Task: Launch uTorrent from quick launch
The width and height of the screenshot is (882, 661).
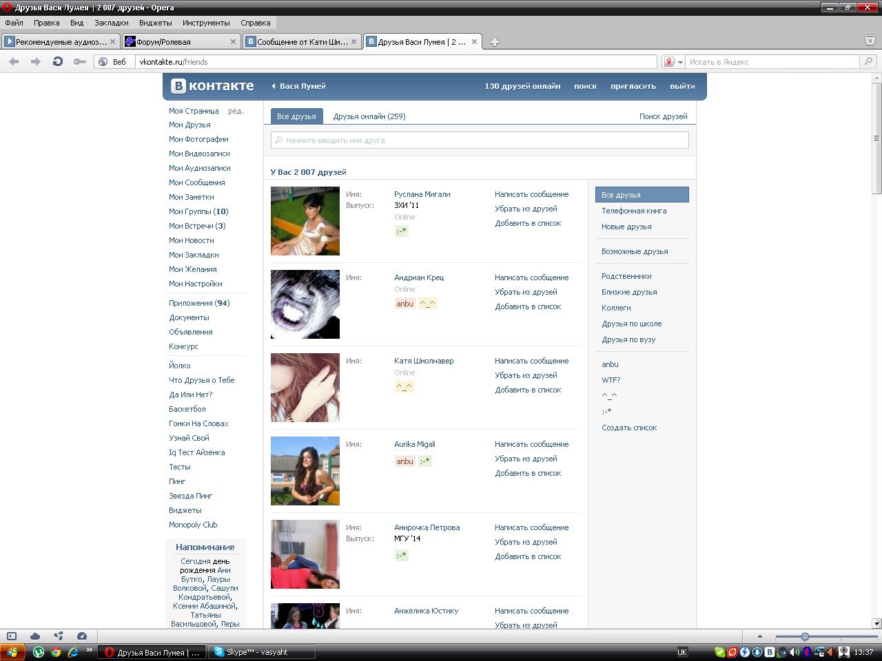Action: (39, 652)
